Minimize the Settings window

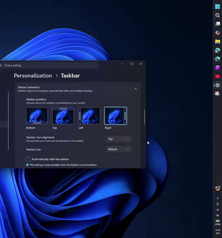click(122, 64)
